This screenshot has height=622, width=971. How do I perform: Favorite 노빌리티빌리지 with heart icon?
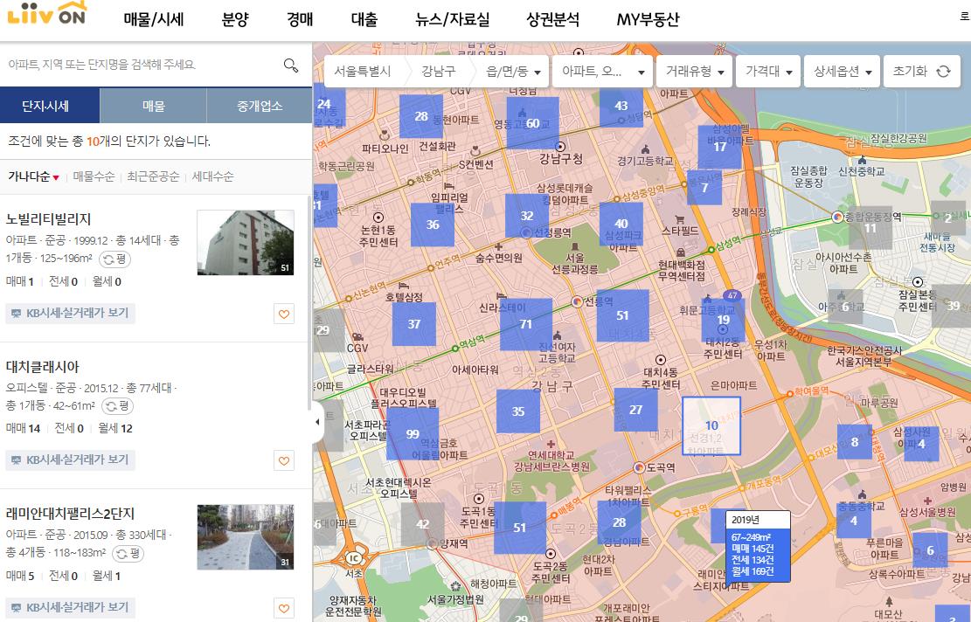coord(284,314)
